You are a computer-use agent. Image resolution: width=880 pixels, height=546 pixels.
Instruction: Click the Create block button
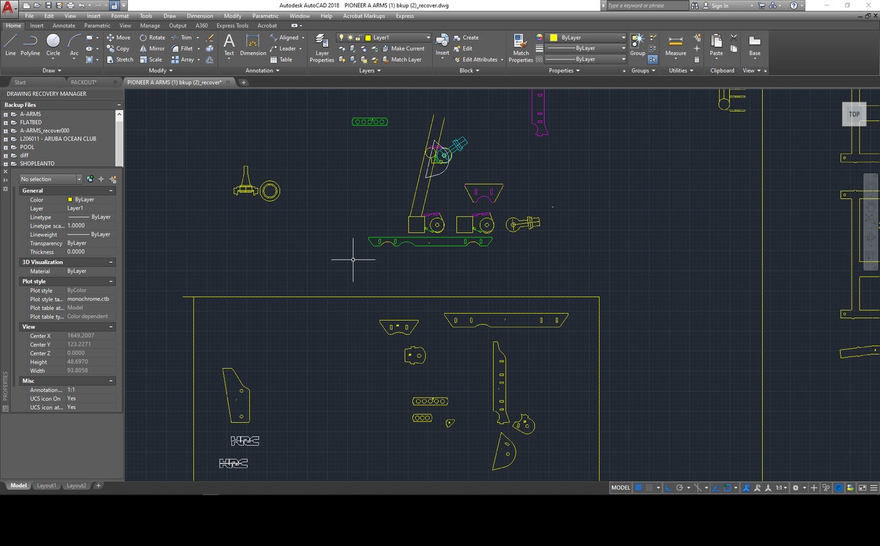(466, 38)
